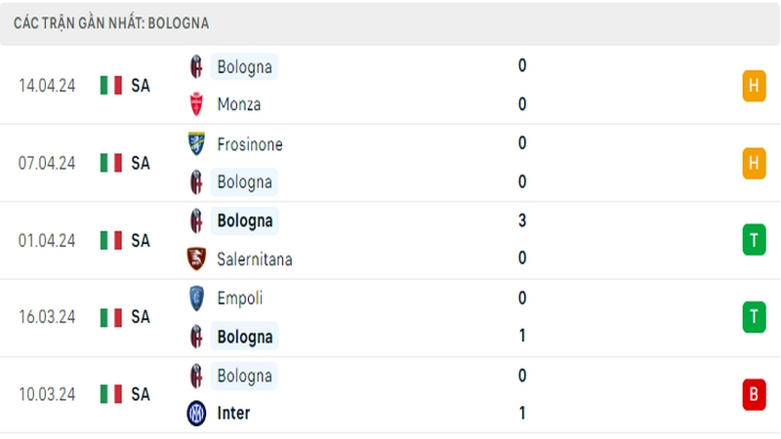Click Italian flag in the 10.03.24 row
The image size is (781, 439).
click(x=111, y=394)
